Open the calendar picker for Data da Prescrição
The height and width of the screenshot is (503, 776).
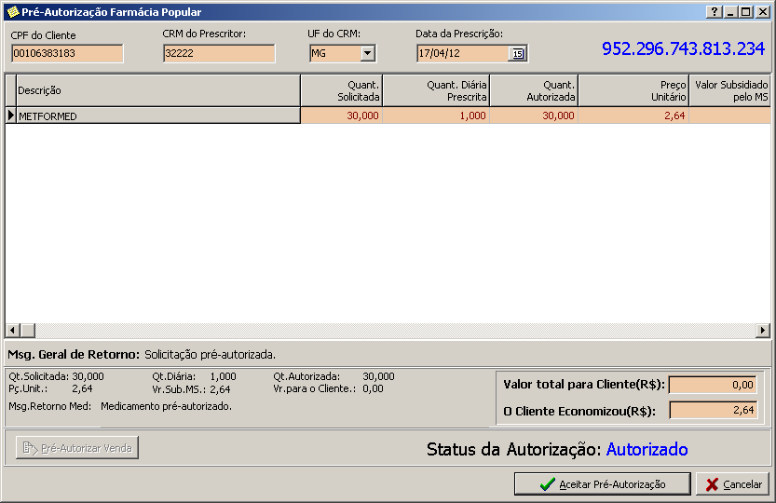tap(518, 53)
